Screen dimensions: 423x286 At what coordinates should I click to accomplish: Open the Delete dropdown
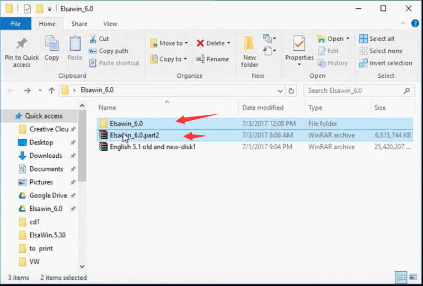(x=213, y=43)
